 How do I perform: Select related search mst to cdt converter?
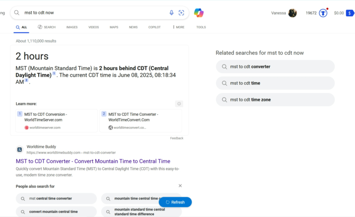pyautogui.click(x=275, y=66)
